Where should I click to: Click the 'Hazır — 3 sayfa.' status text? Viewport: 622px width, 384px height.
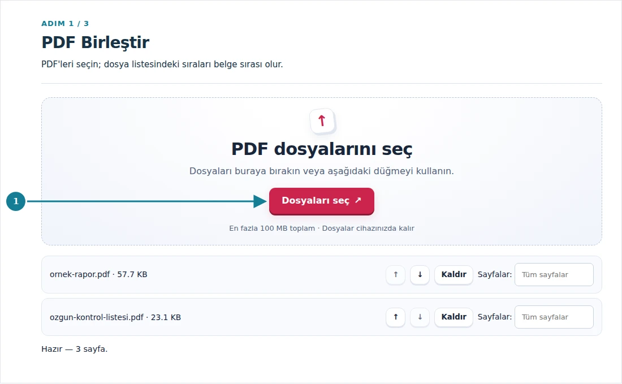click(x=75, y=349)
